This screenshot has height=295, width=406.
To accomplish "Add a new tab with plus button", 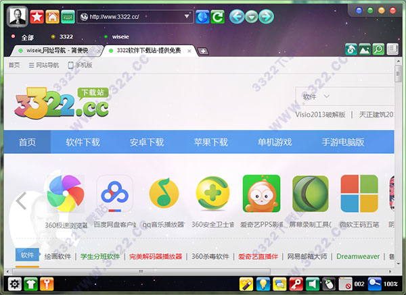I will pos(203,51).
